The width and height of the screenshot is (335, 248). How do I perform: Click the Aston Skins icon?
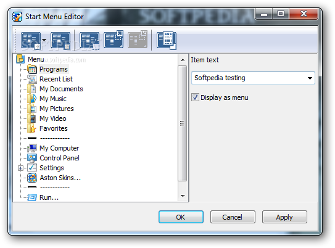[x=32, y=178]
